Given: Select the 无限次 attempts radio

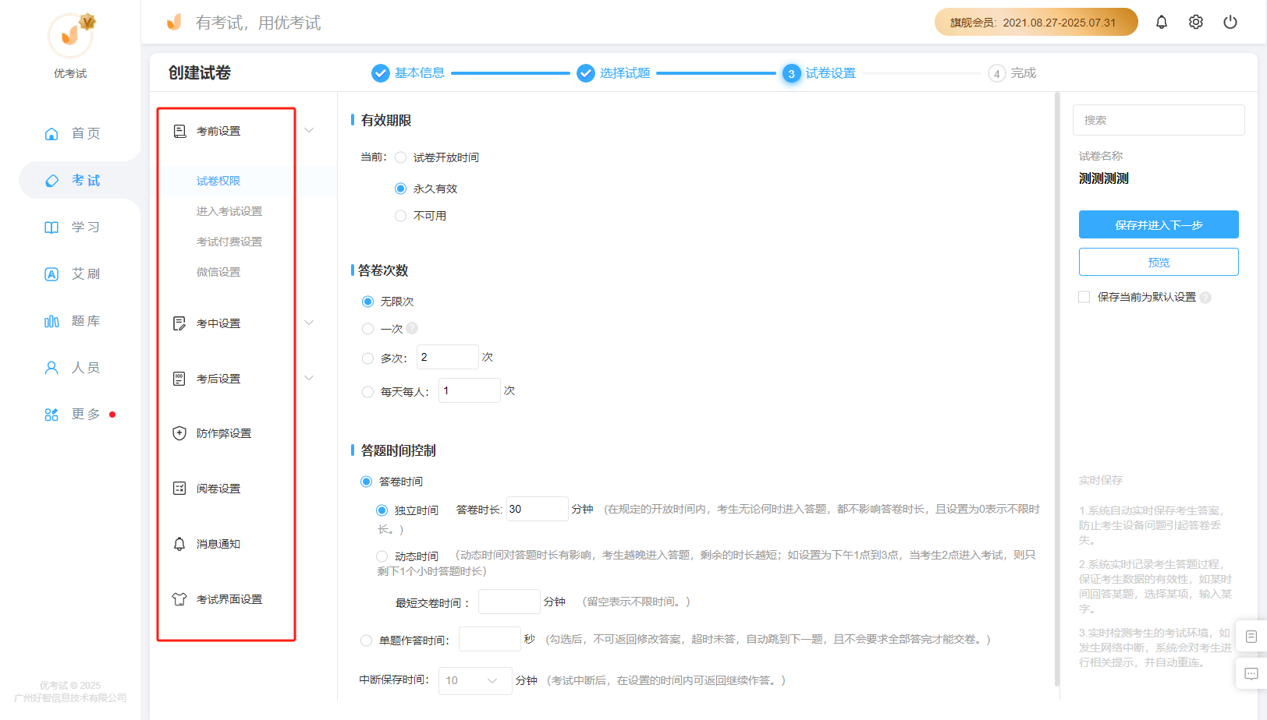Looking at the screenshot, I should [367, 302].
